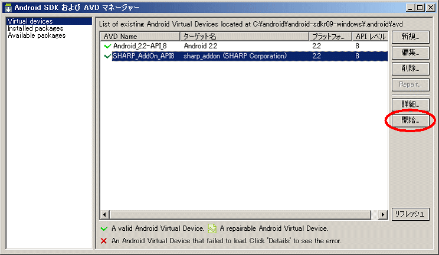Click the 編集... (Edit) button
Viewport: 439px width, 255px height.
(411, 53)
